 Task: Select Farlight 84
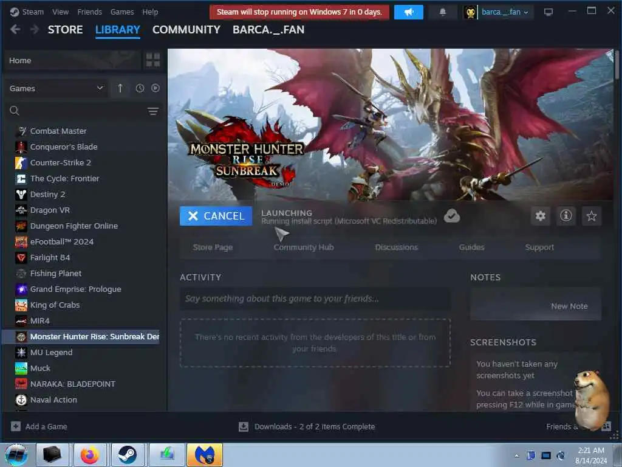coord(50,258)
